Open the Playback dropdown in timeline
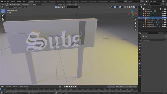This screenshot has height=94, width=167. click(x=9, y=86)
